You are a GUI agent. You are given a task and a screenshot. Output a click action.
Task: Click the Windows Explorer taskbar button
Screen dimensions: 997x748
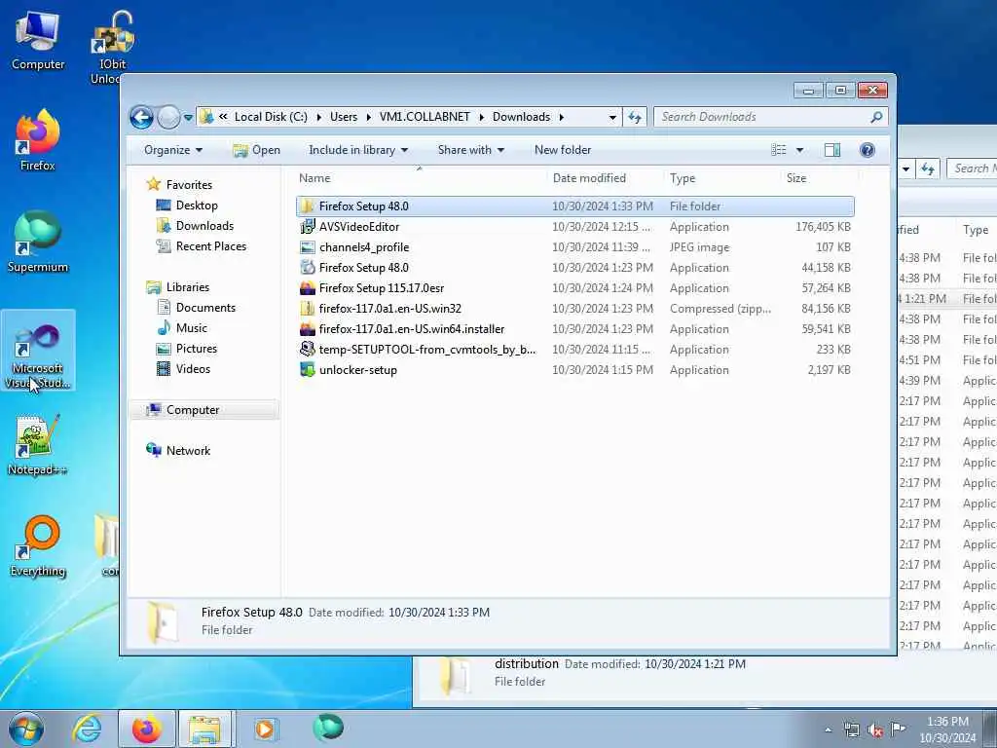click(x=206, y=729)
